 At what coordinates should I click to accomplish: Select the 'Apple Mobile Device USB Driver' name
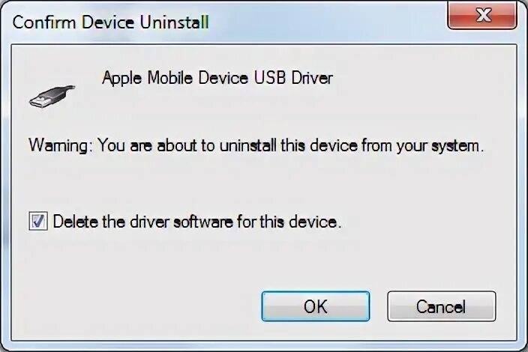pos(217,79)
